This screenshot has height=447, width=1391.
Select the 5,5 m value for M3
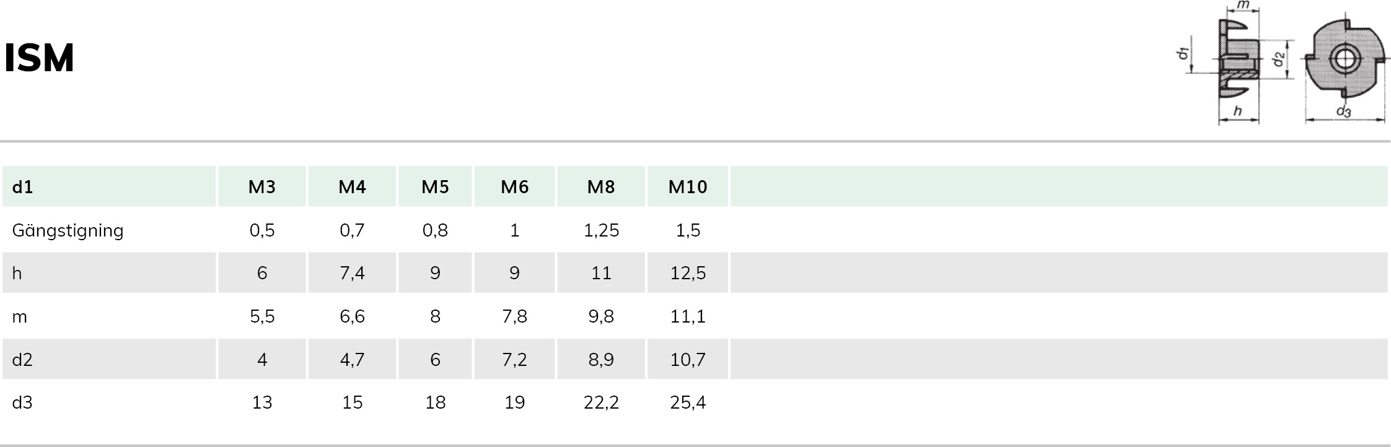point(262,316)
